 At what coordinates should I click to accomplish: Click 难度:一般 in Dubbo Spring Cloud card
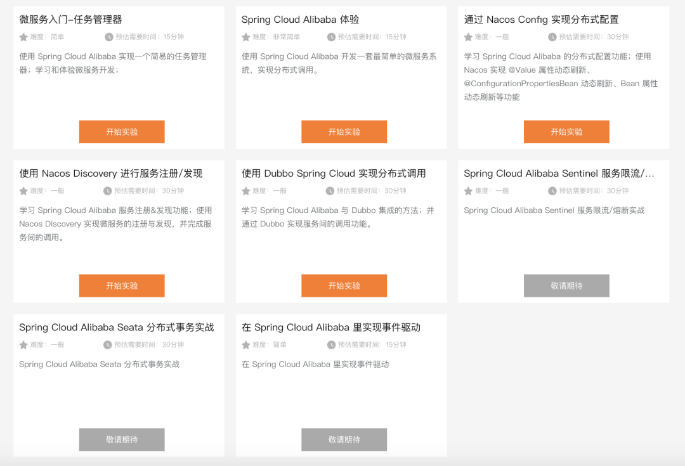coord(270,191)
